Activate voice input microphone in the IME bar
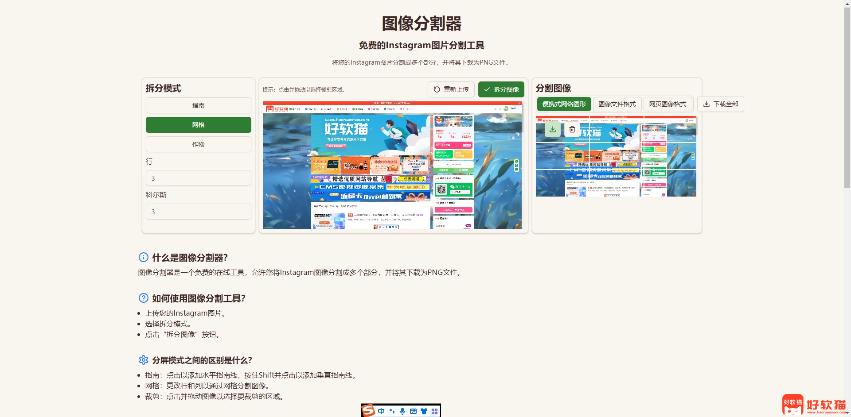The height and width of the screenshot is (417, 851). coord(402,411)
